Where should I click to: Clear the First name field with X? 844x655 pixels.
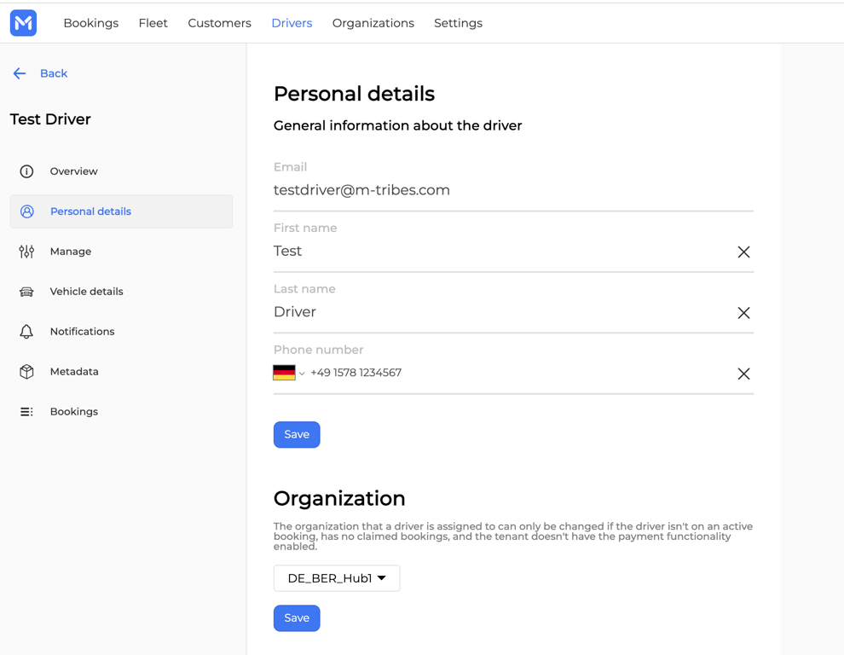743,252
